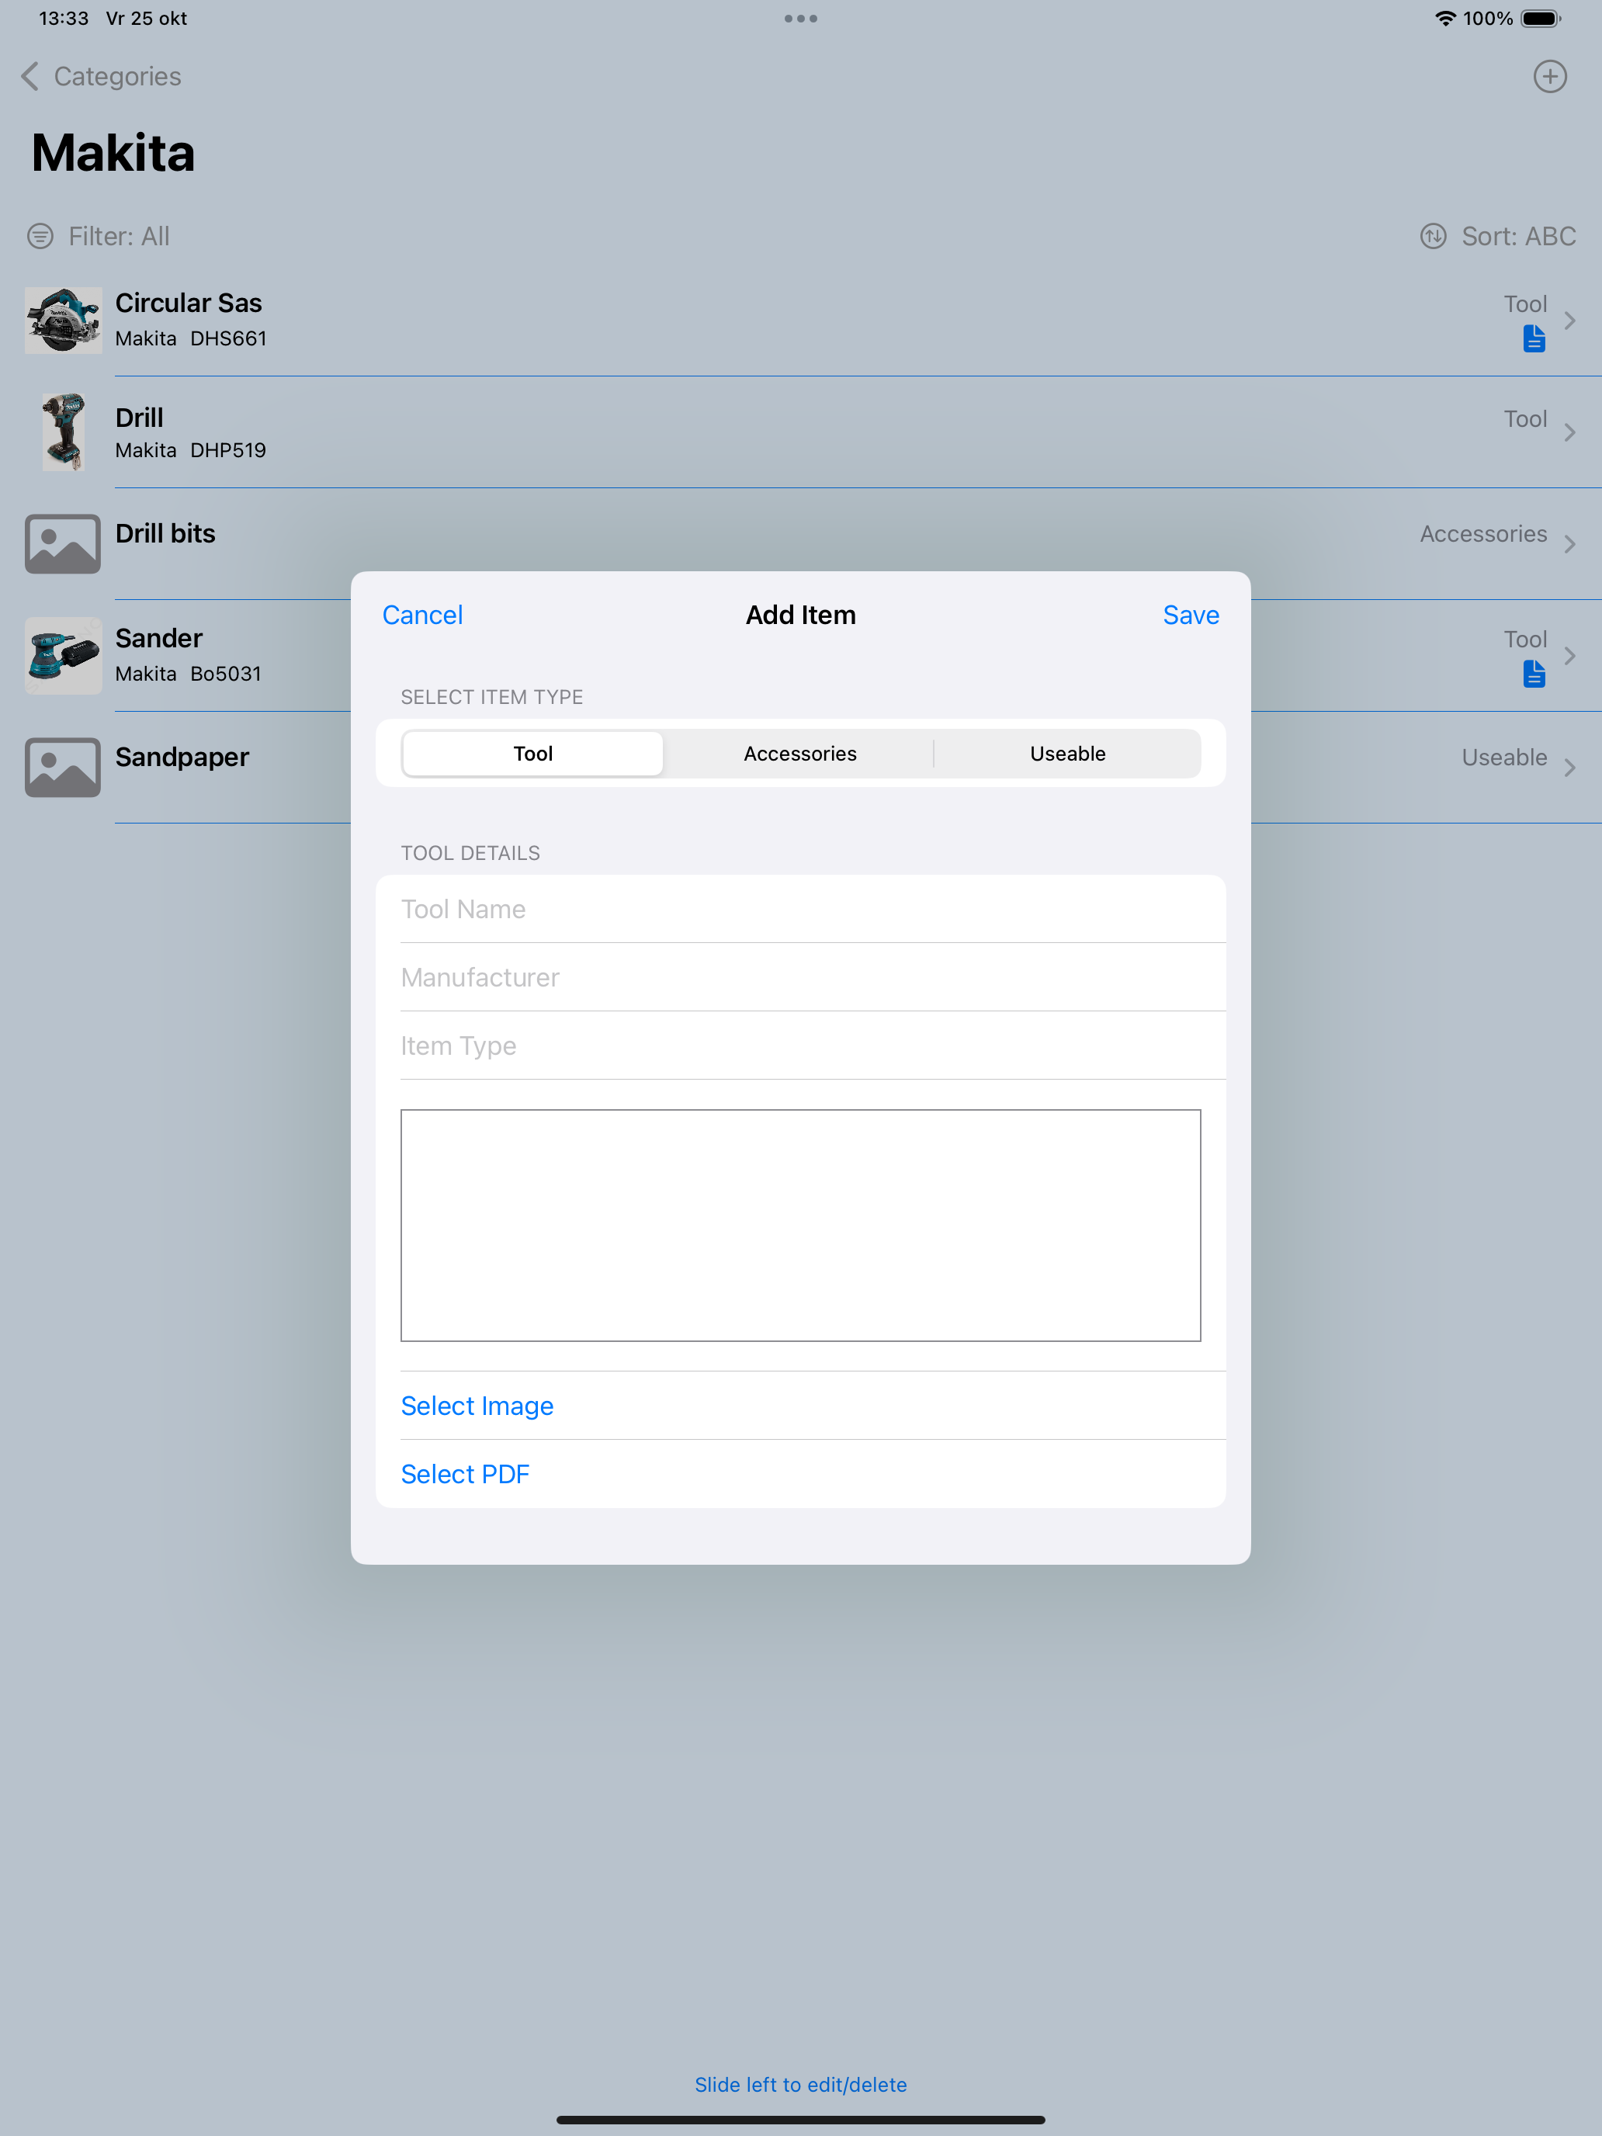Click the Sandpaper placeholder image icon
The width and height of the screenshot is (1602, 2136).
63,768
